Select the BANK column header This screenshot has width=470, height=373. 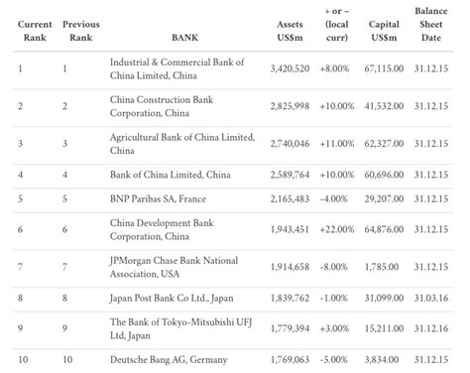[x=184, y=38]
